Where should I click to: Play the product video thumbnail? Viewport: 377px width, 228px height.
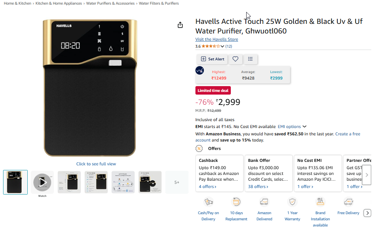pos(42,182)
